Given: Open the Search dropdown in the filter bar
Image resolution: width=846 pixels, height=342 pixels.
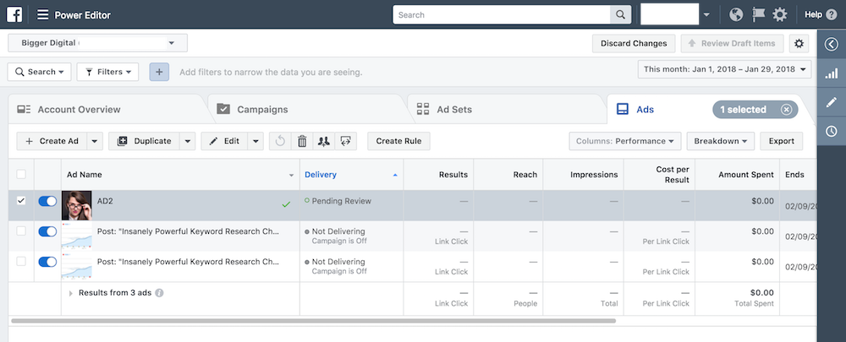Looking at the screenshot, I should pos(40,72).
